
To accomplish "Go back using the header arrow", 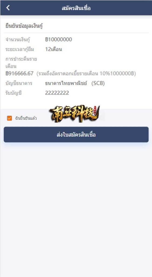I will click(8, 8).
